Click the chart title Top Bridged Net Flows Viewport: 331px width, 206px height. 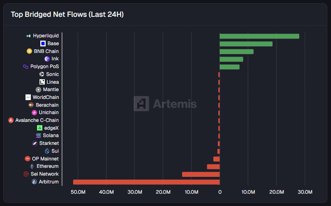click(67, 14)
